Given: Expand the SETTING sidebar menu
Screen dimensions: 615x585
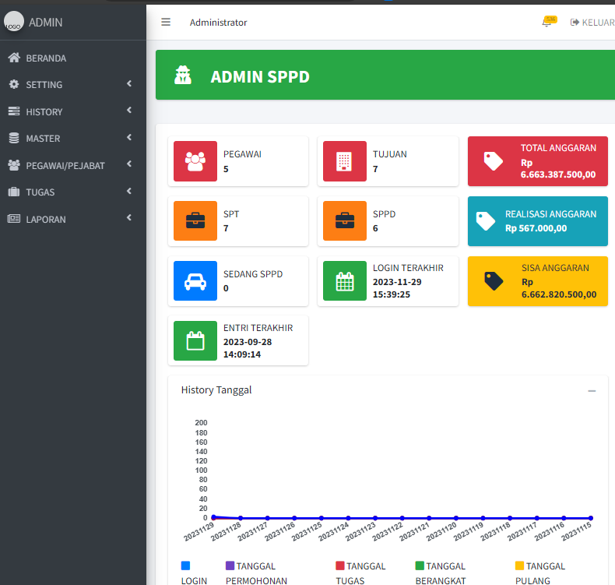Looking at the screenshot, I should click(x=73, y=84).
